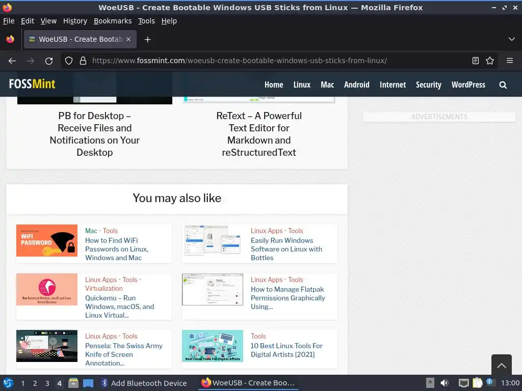522x391 pixels.
Task: List all tabs with the chevron
Action: 512,39
